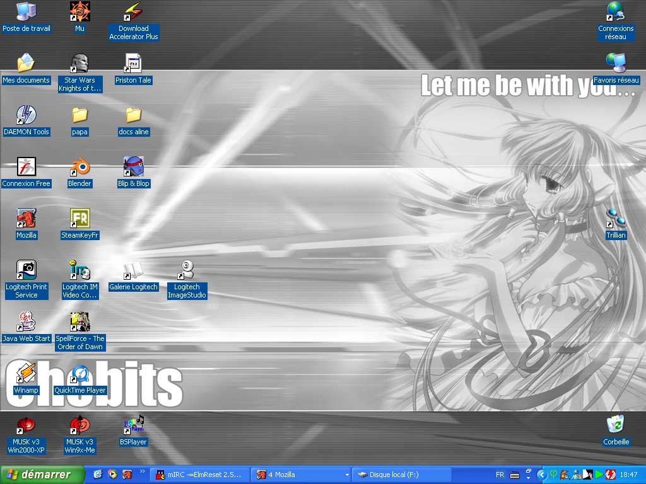Open FR language bar selector
The width and height of the screenshot is (646, 484).
click(500, 475)
